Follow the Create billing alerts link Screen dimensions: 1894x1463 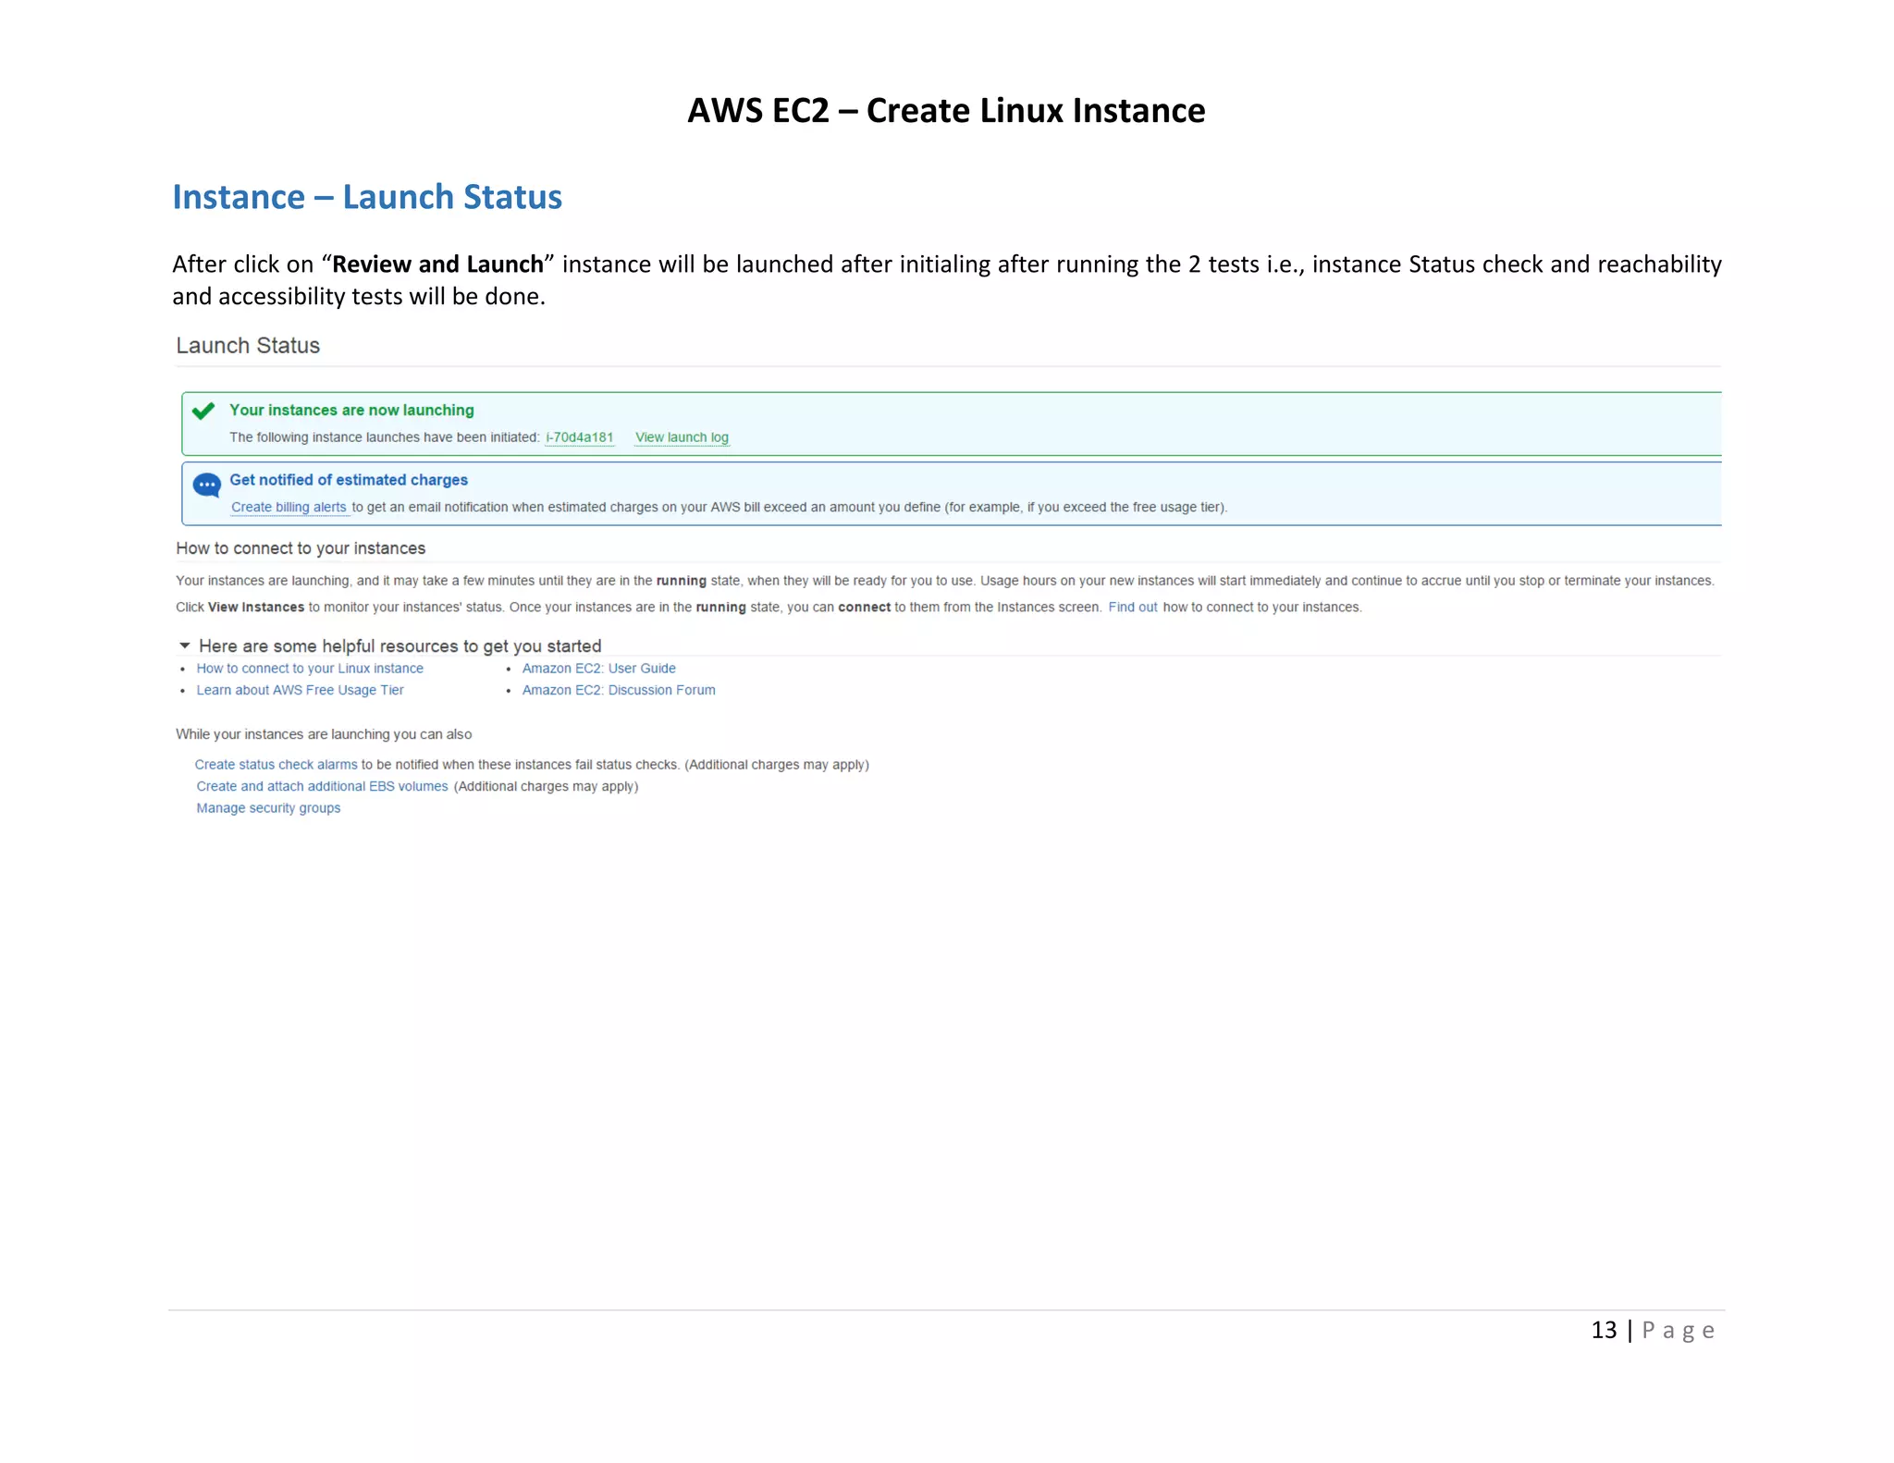289,507
